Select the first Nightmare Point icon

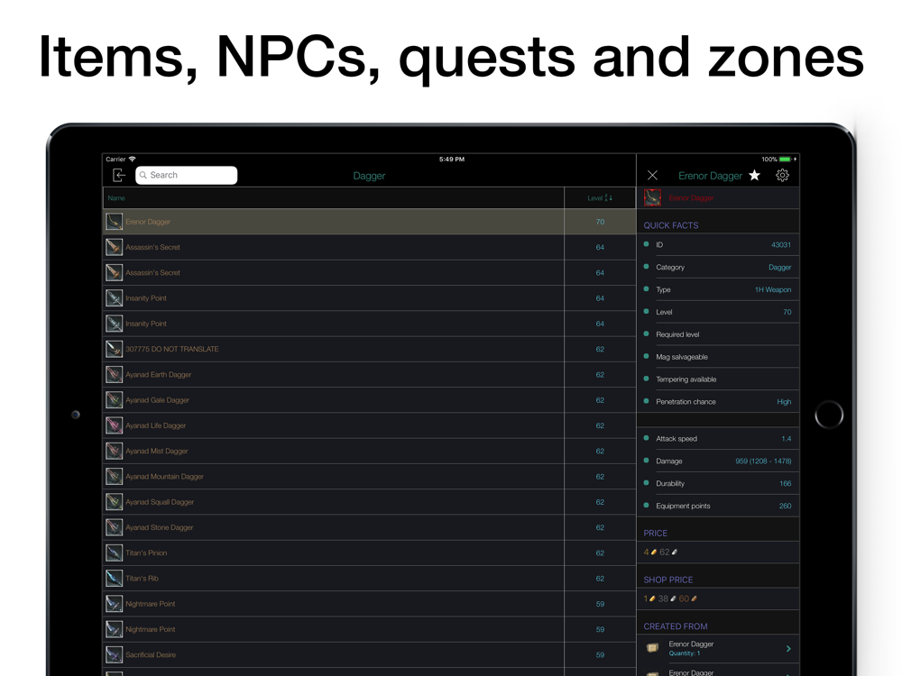tap(114, 604)
